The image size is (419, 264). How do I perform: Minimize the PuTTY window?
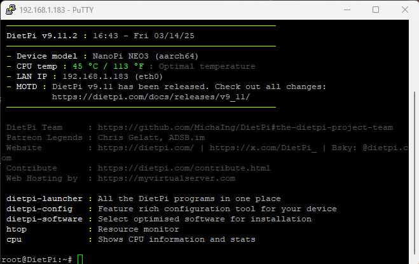(347, 10)
